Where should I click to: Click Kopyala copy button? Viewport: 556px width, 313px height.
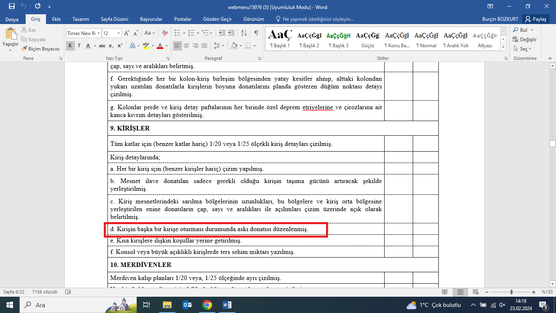33,40
